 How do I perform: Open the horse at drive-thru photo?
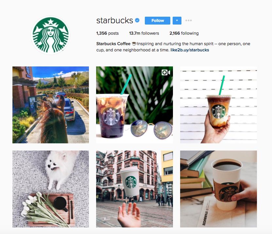tap(51, 105)
